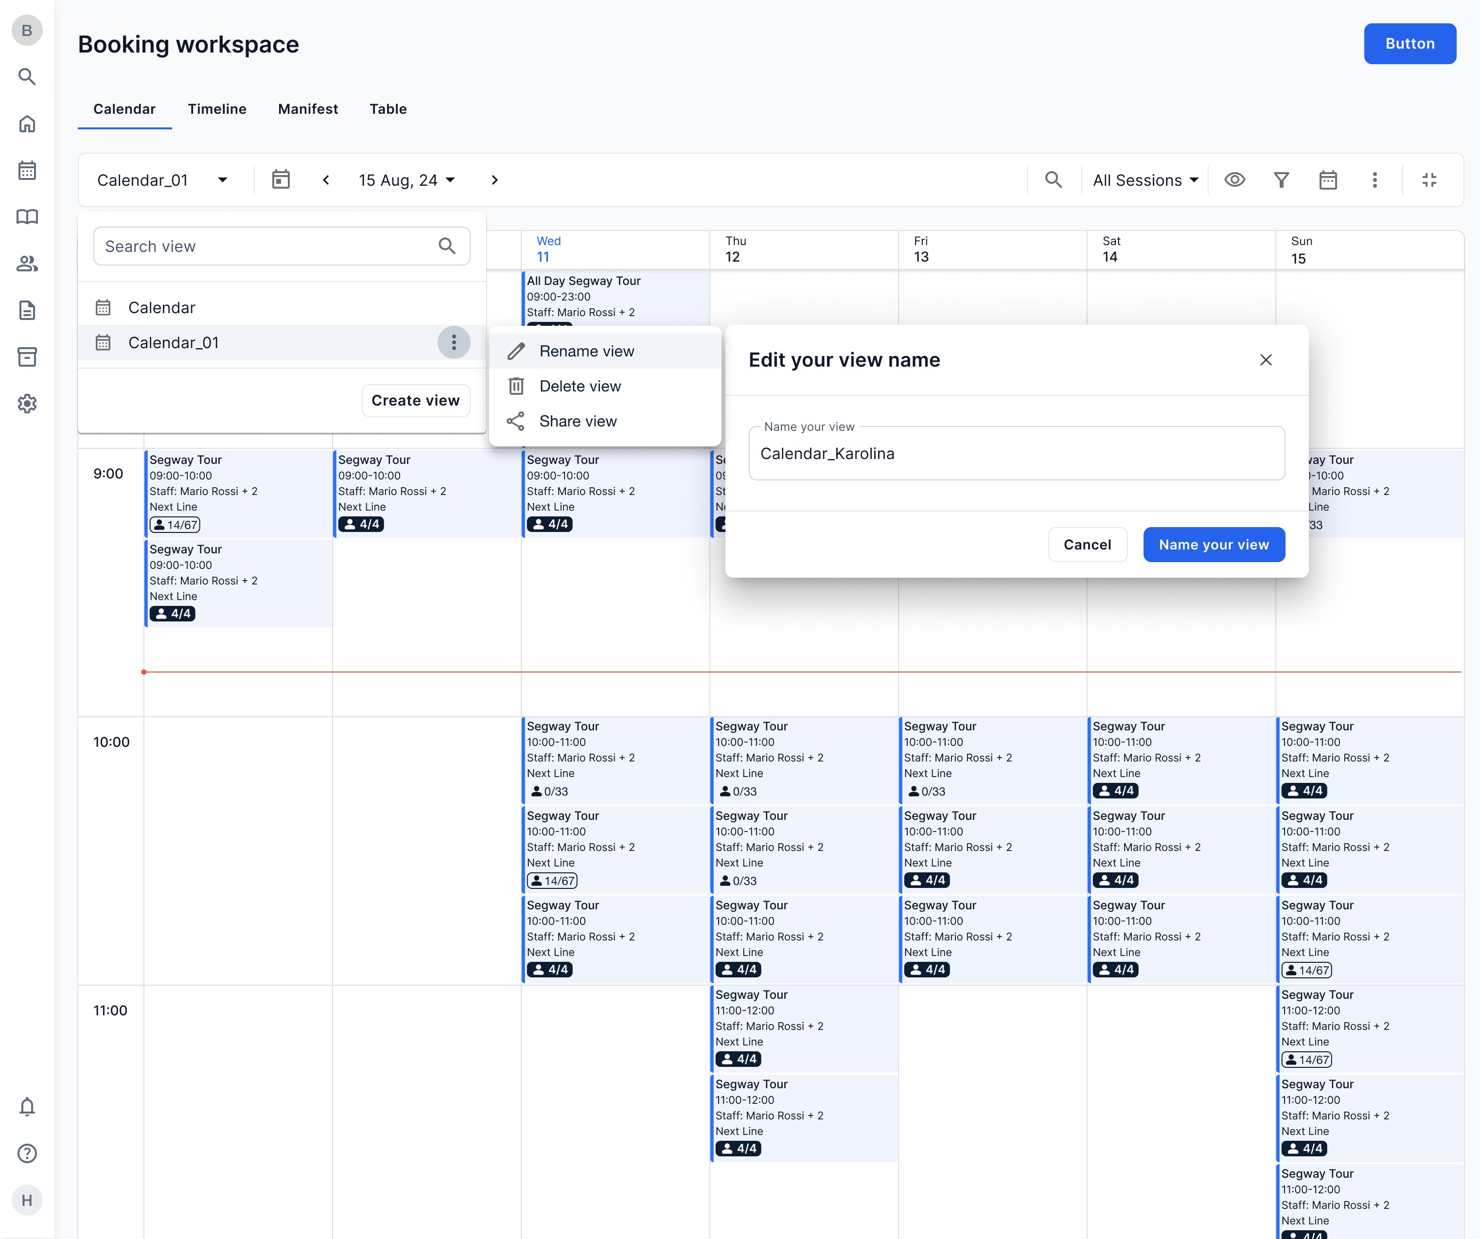Expand the All Sessions dropdown

pyautogui.click(x=1145, y=180)
